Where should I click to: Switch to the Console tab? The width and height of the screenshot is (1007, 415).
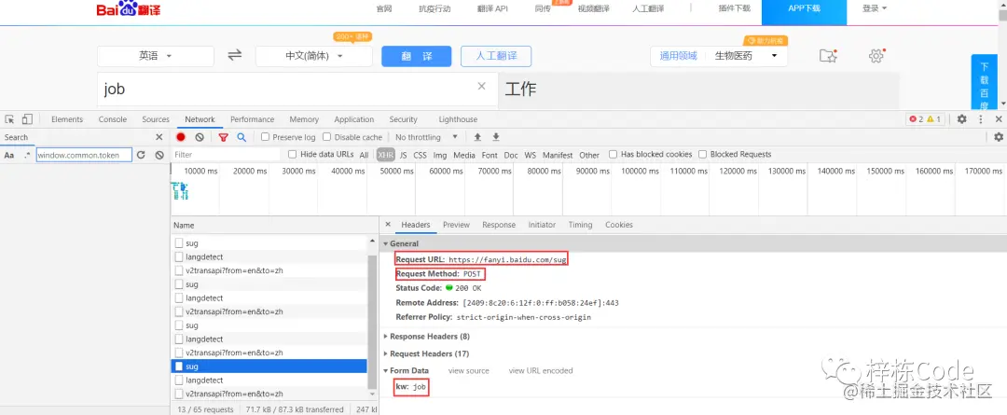[113, 119]
